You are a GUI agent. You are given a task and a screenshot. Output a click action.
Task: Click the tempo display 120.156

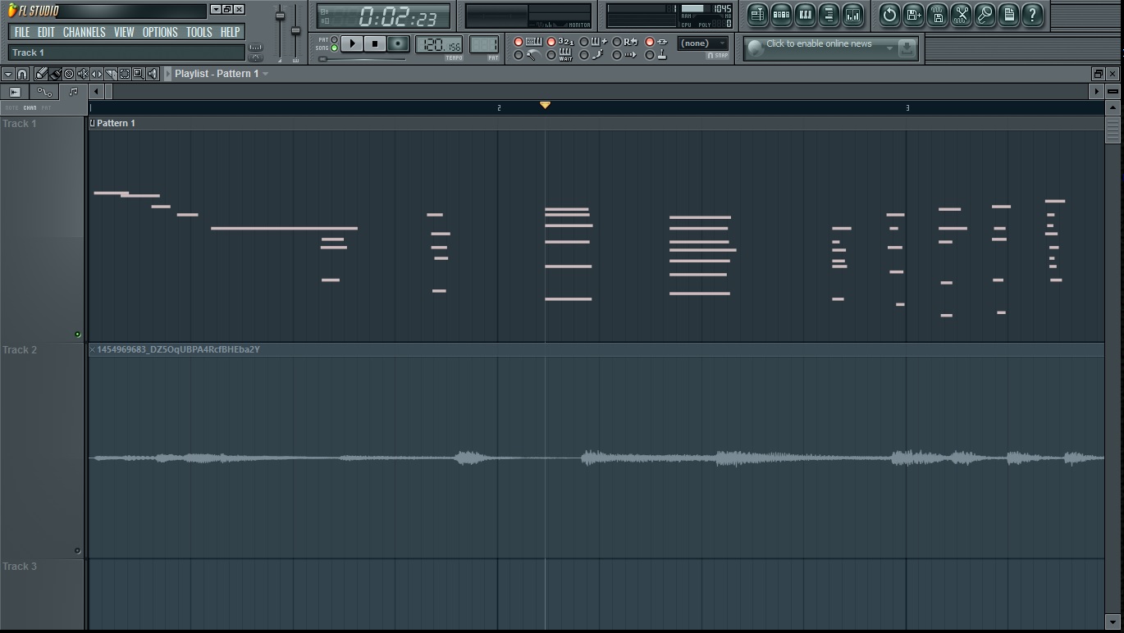[x=438, y=44]
